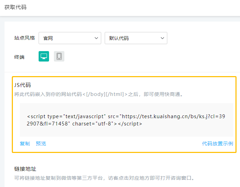View the 代码放置示例 placement example

point(217,144)
